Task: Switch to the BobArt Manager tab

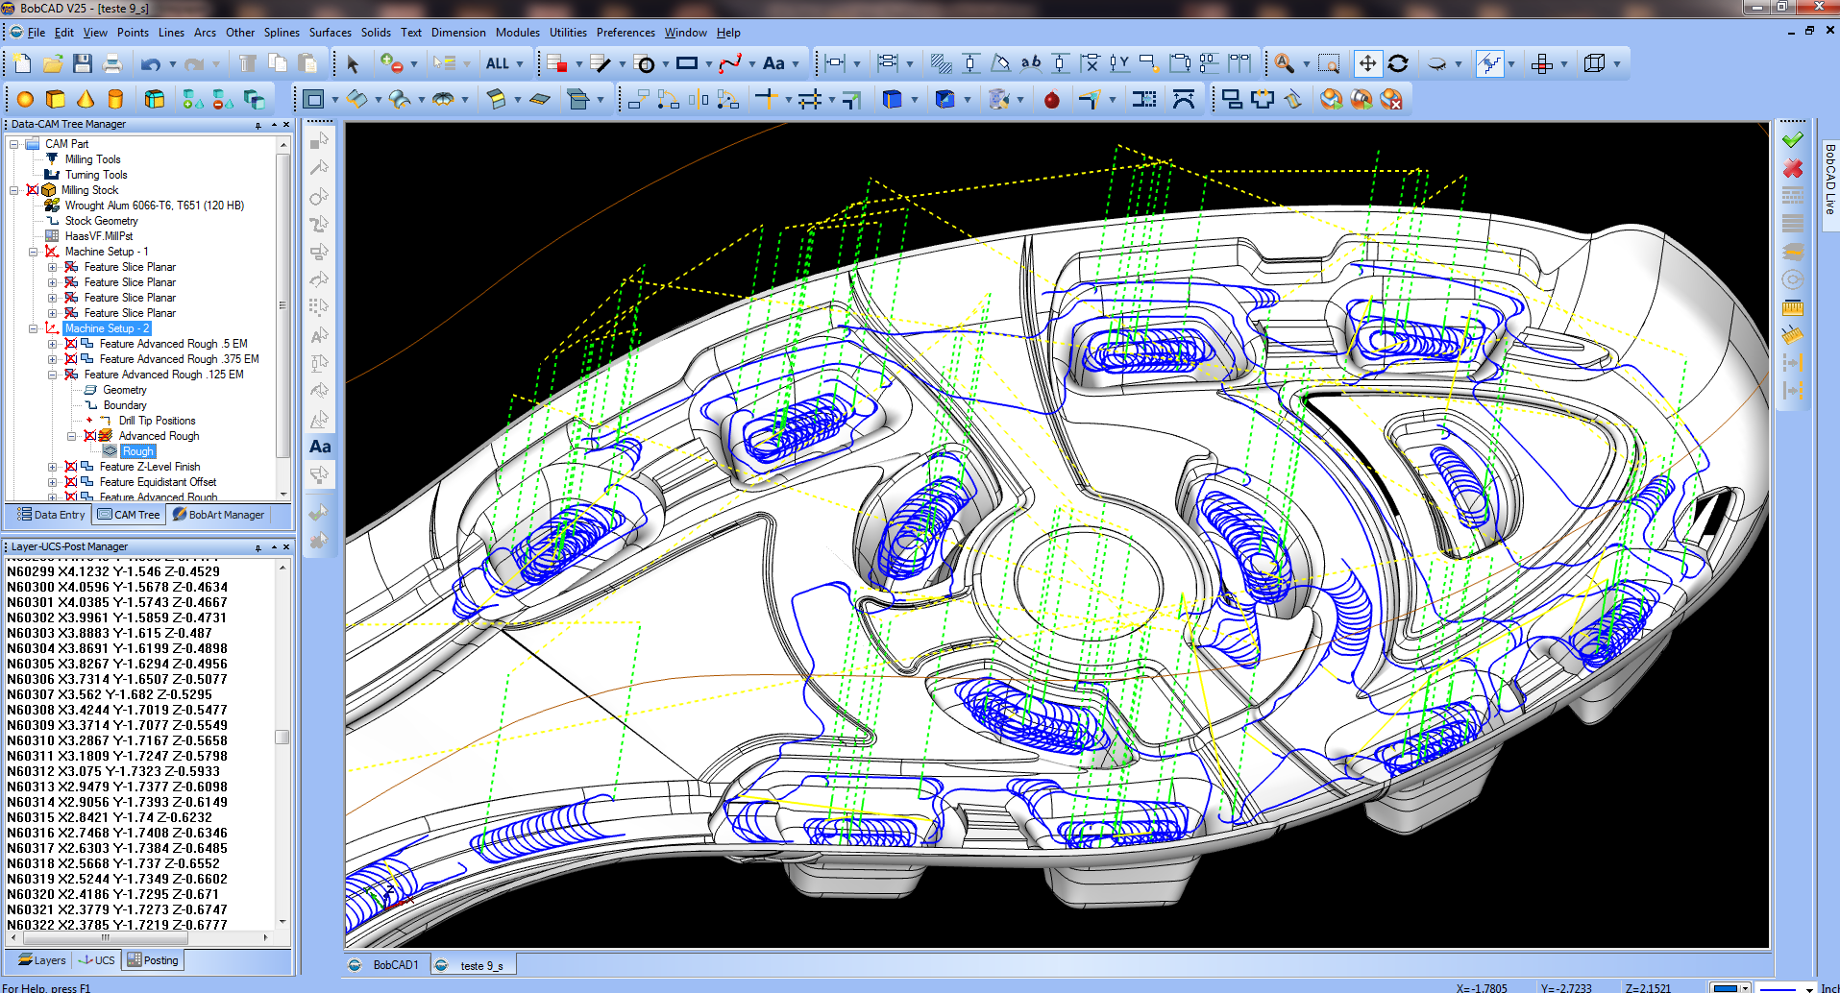Action: [218, 515]
